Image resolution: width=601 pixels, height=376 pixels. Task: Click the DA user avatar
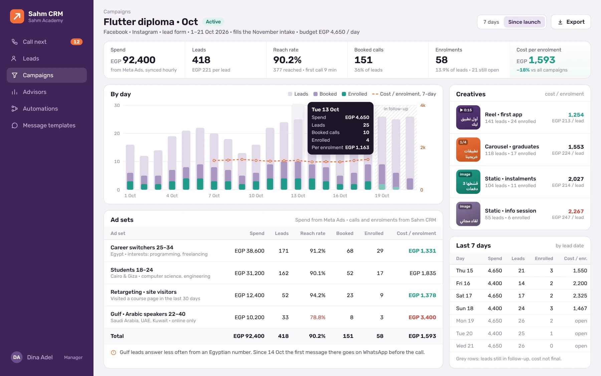(17, 357)
